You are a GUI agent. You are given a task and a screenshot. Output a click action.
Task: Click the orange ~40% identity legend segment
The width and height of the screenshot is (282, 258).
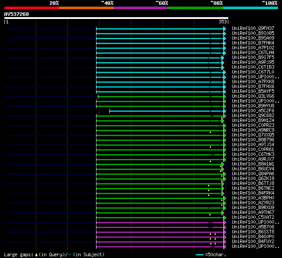click(86, 8)
